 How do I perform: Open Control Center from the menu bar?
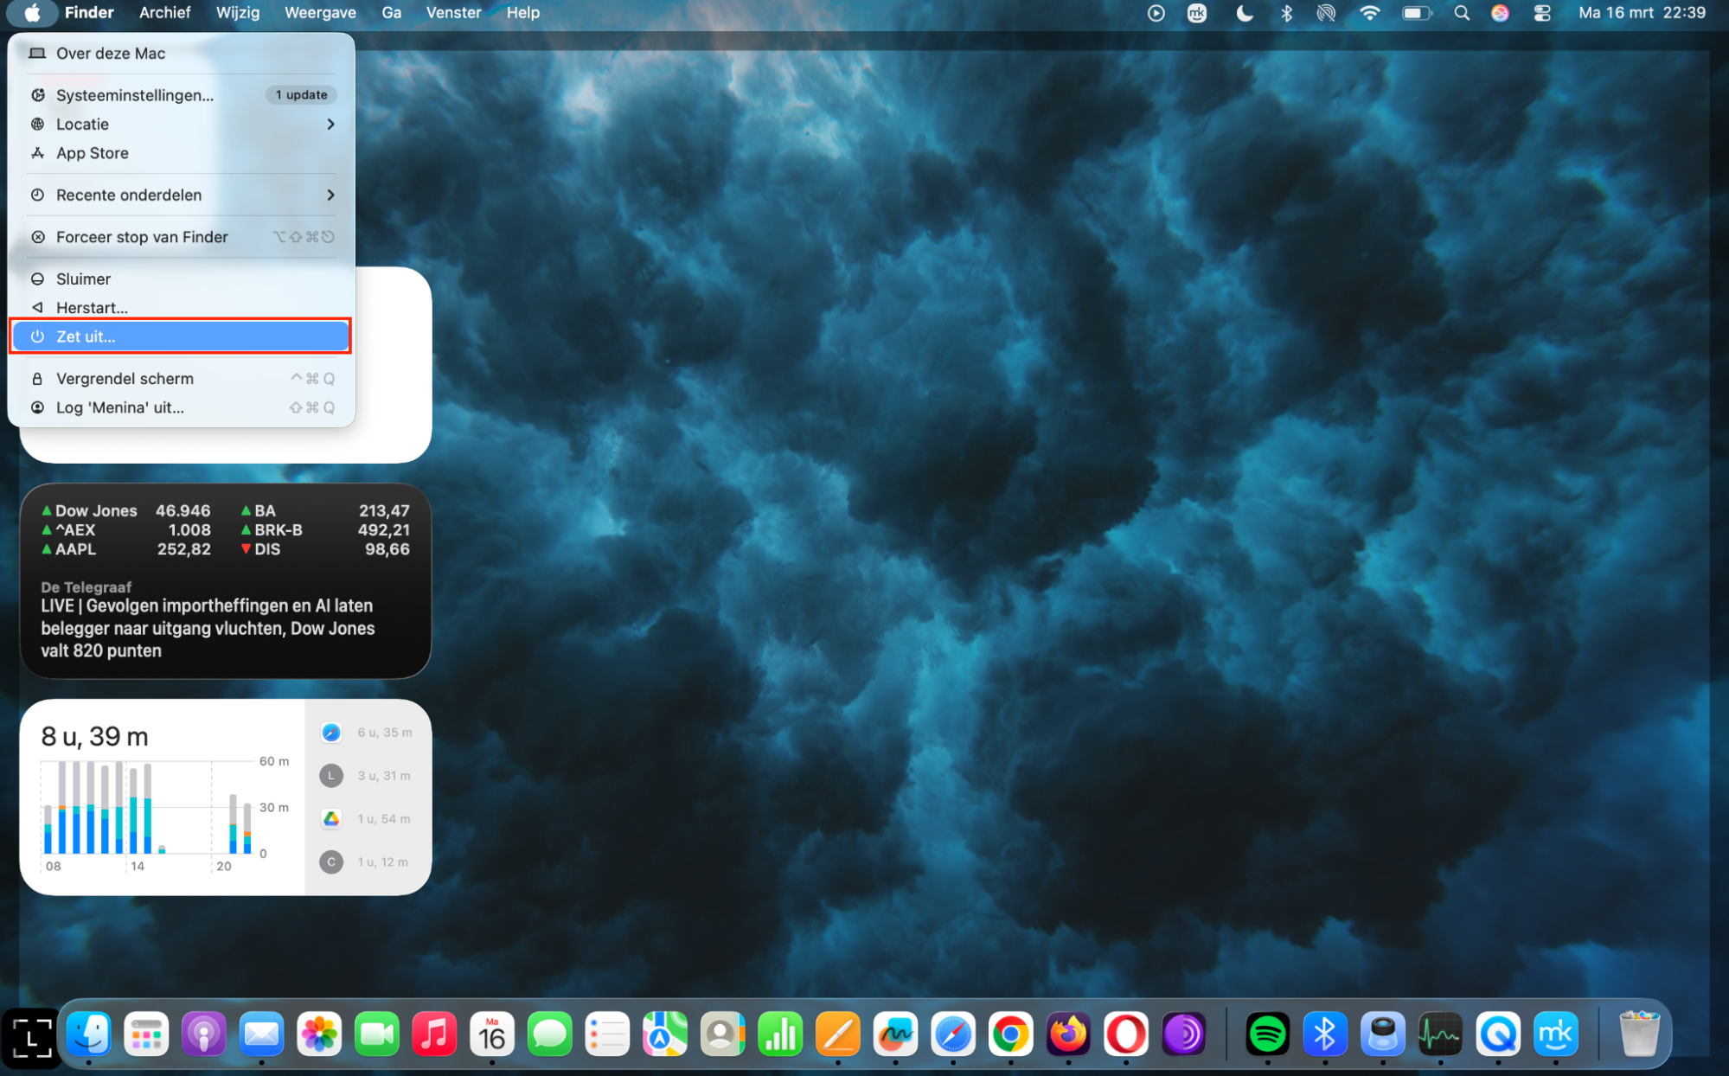point(1542,13)
